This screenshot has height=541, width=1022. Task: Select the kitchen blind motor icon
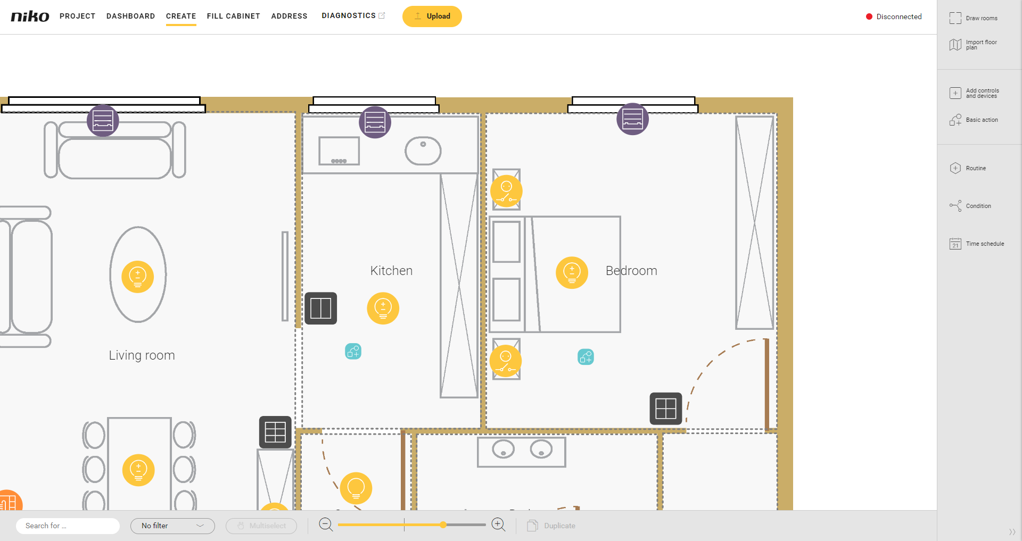click(x=375, y=122)
